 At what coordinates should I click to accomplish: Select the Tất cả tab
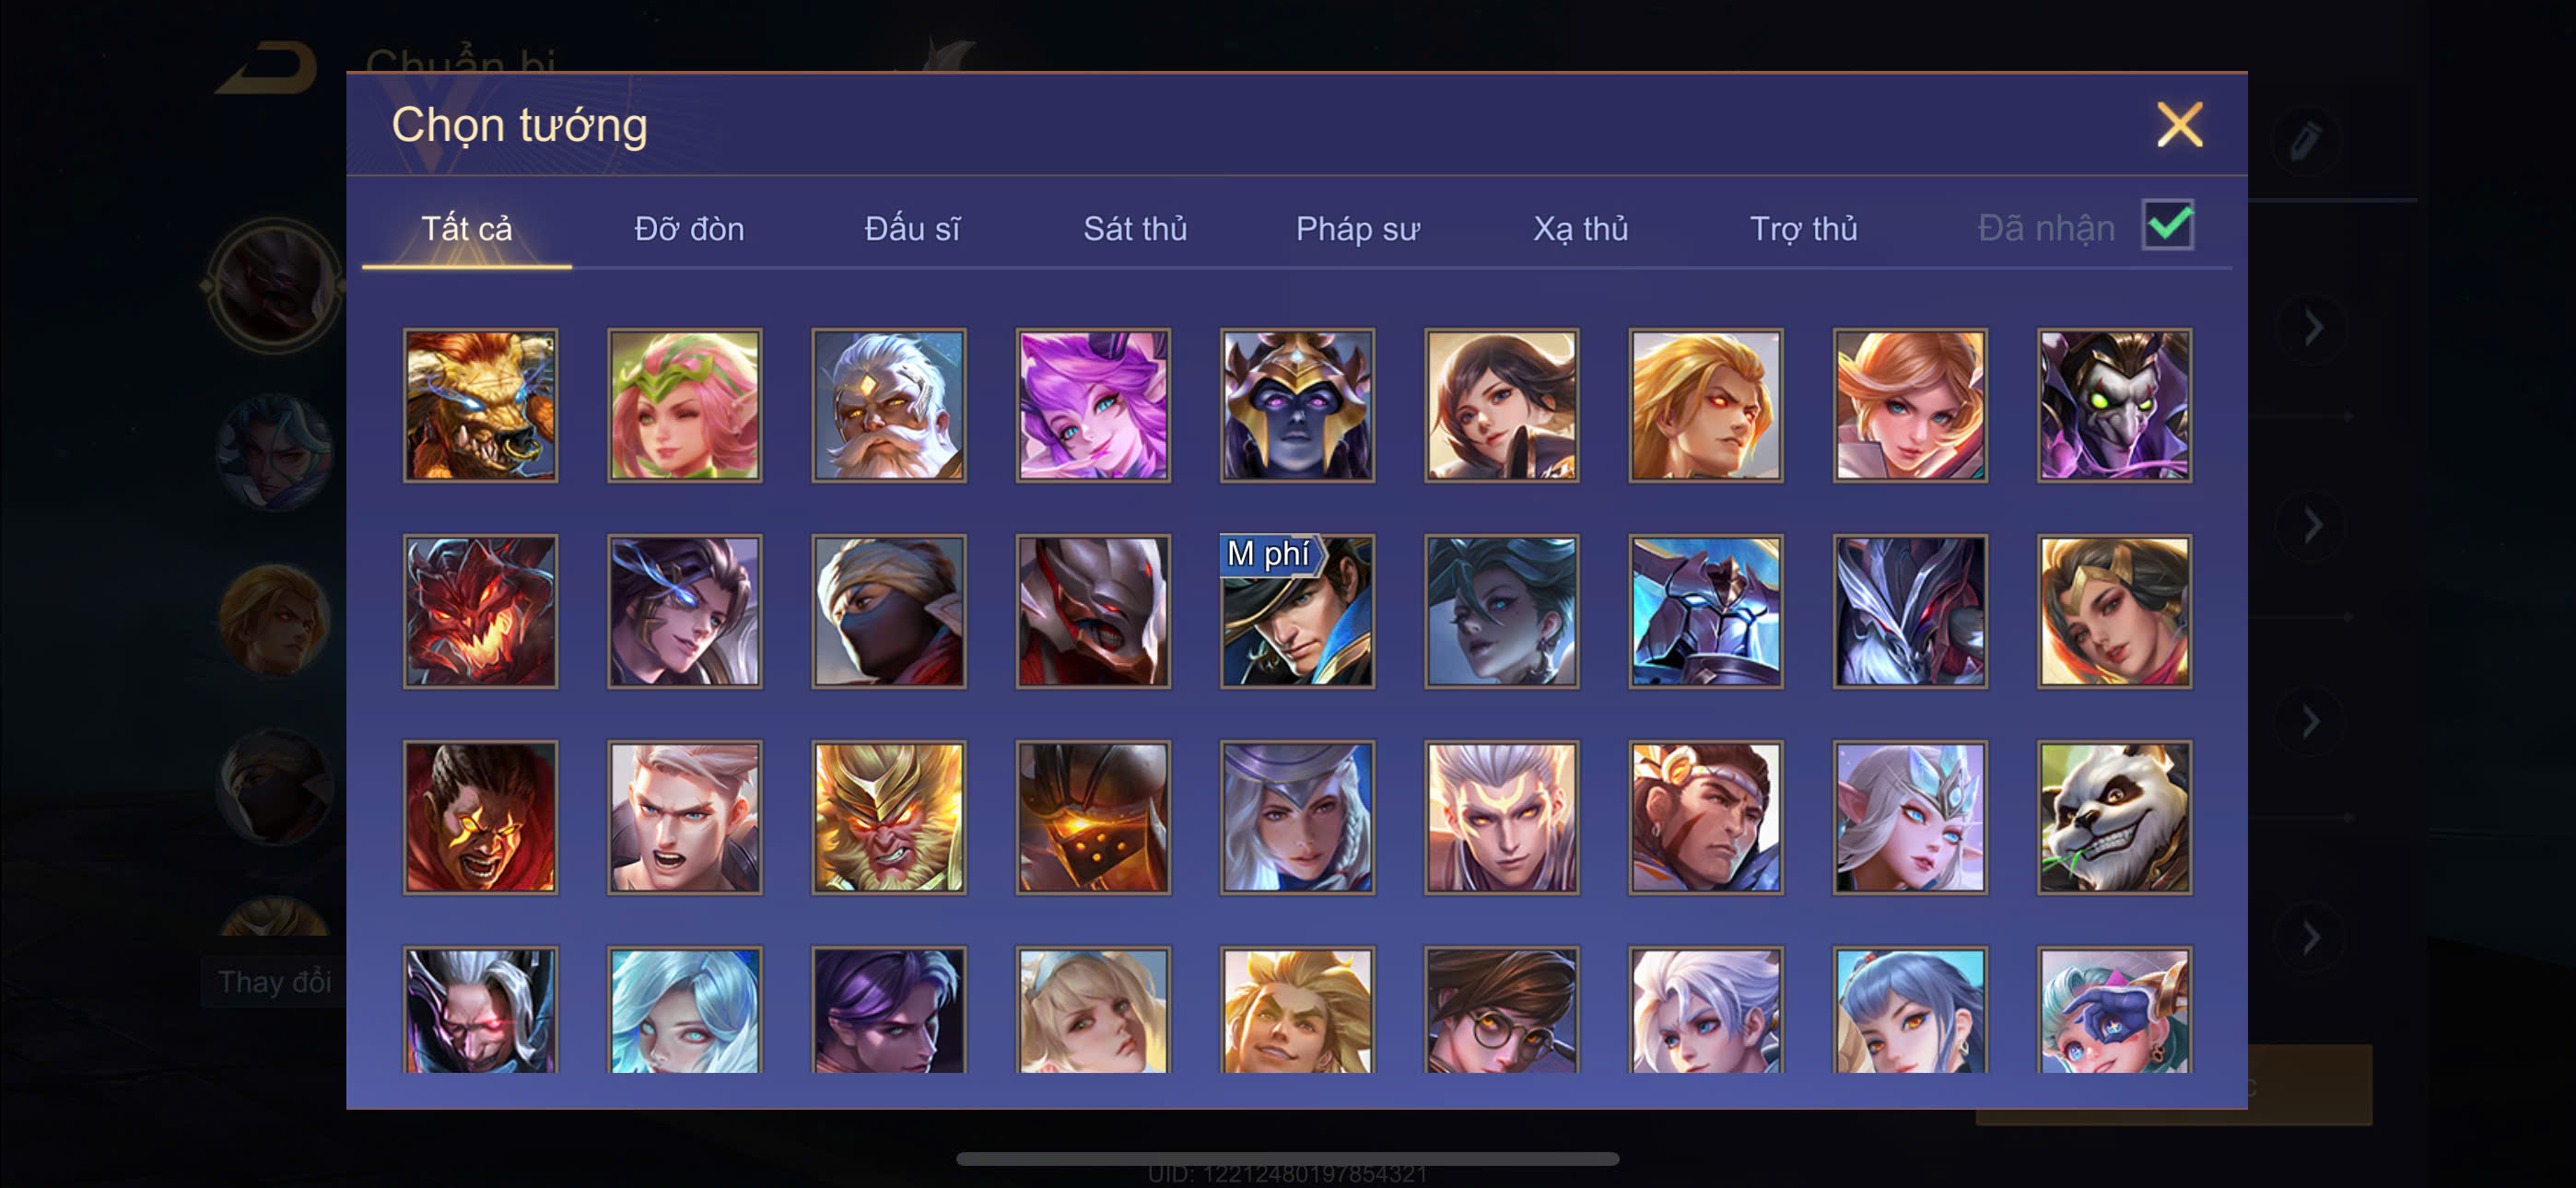click(466, 229)
